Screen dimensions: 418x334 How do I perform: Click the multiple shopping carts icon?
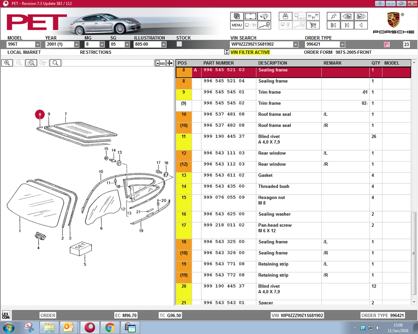(313, 16)
